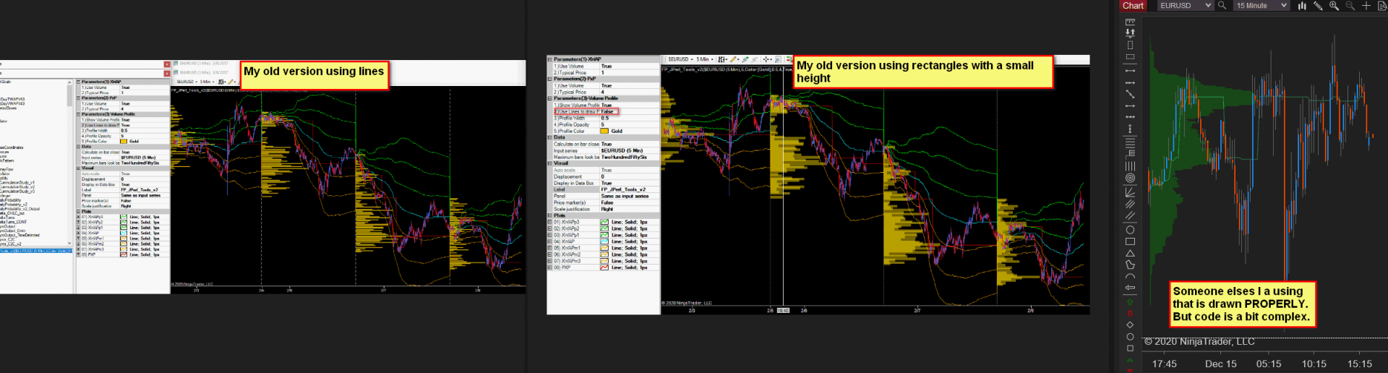Open $EURUSD dropdown in middle chart toolbar
Image resolution: width=1388 pixels, height=373 pixels.
680,59
